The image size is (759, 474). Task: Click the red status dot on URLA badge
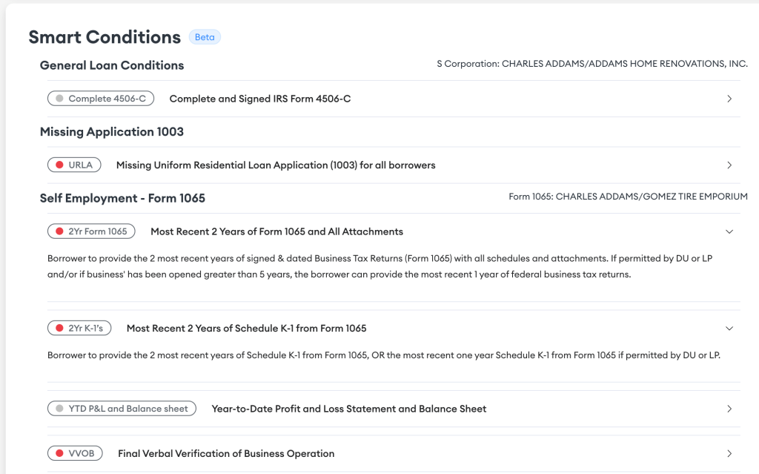point(60,164)
